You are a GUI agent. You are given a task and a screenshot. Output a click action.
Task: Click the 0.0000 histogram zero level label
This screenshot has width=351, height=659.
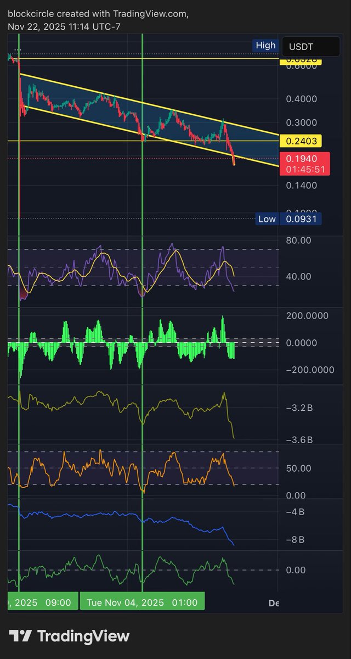301,343
